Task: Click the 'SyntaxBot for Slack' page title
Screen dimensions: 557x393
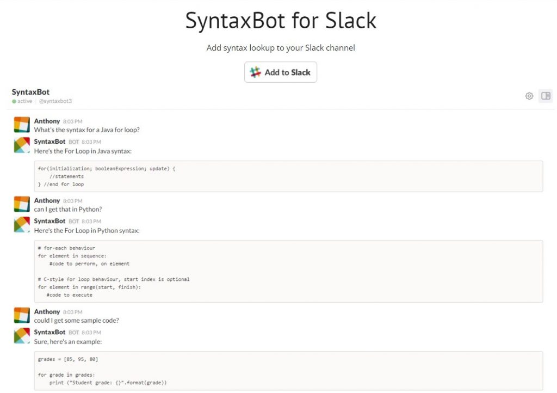Action: (281, 20)
